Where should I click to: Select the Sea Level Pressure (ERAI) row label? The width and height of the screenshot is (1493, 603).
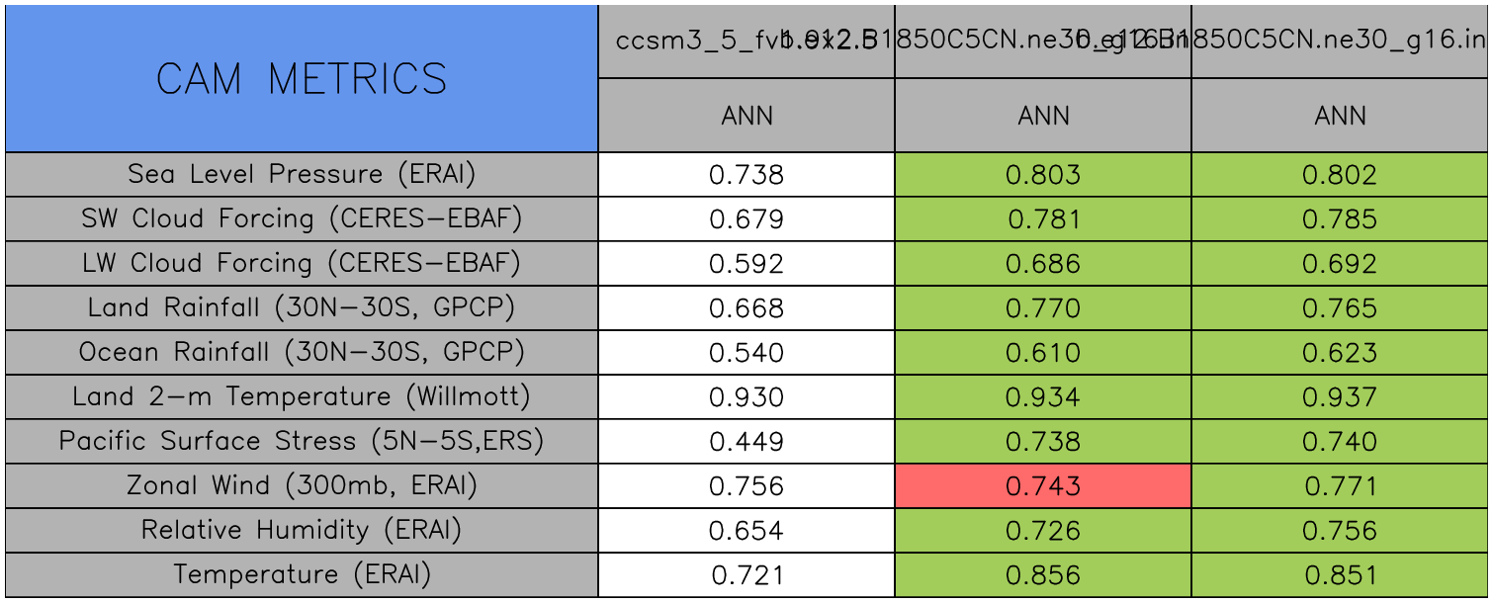point(302,174)
